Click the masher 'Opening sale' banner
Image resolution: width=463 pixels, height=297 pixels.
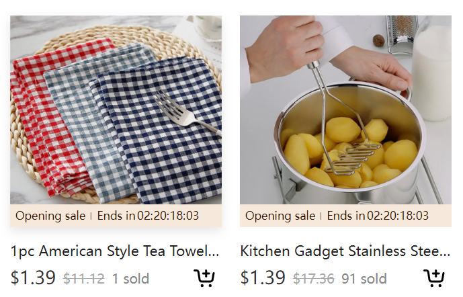coord(280,216)
